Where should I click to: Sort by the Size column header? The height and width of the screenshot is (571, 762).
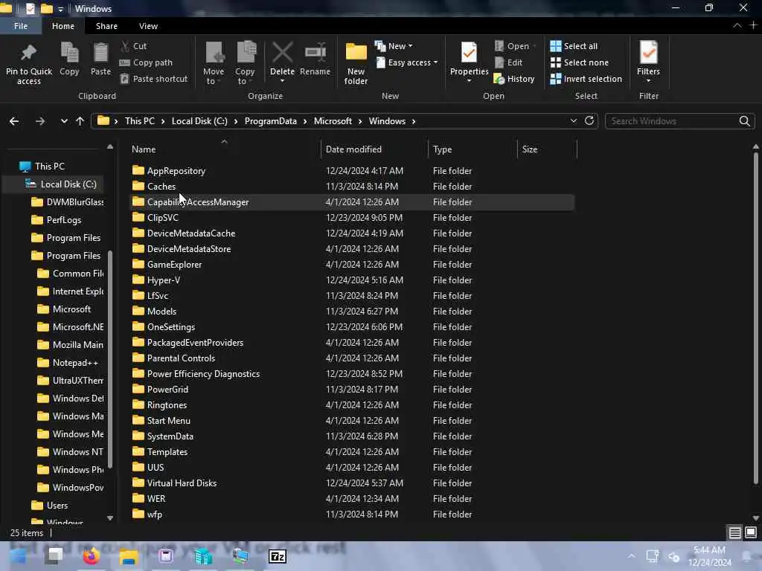pyautogui.click(x=547, y=149)
